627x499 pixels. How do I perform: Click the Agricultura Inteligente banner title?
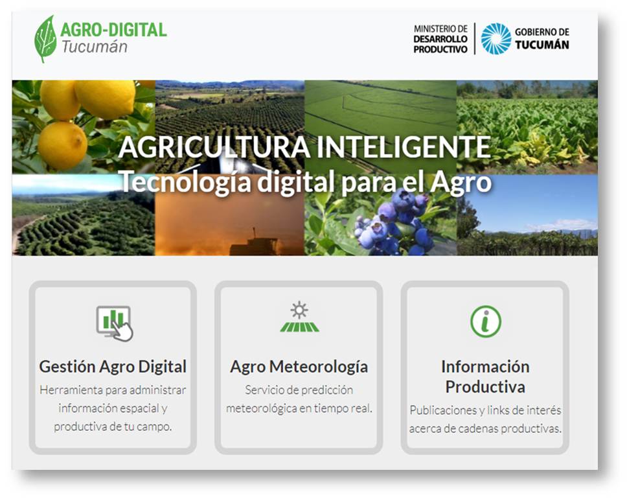304,148
